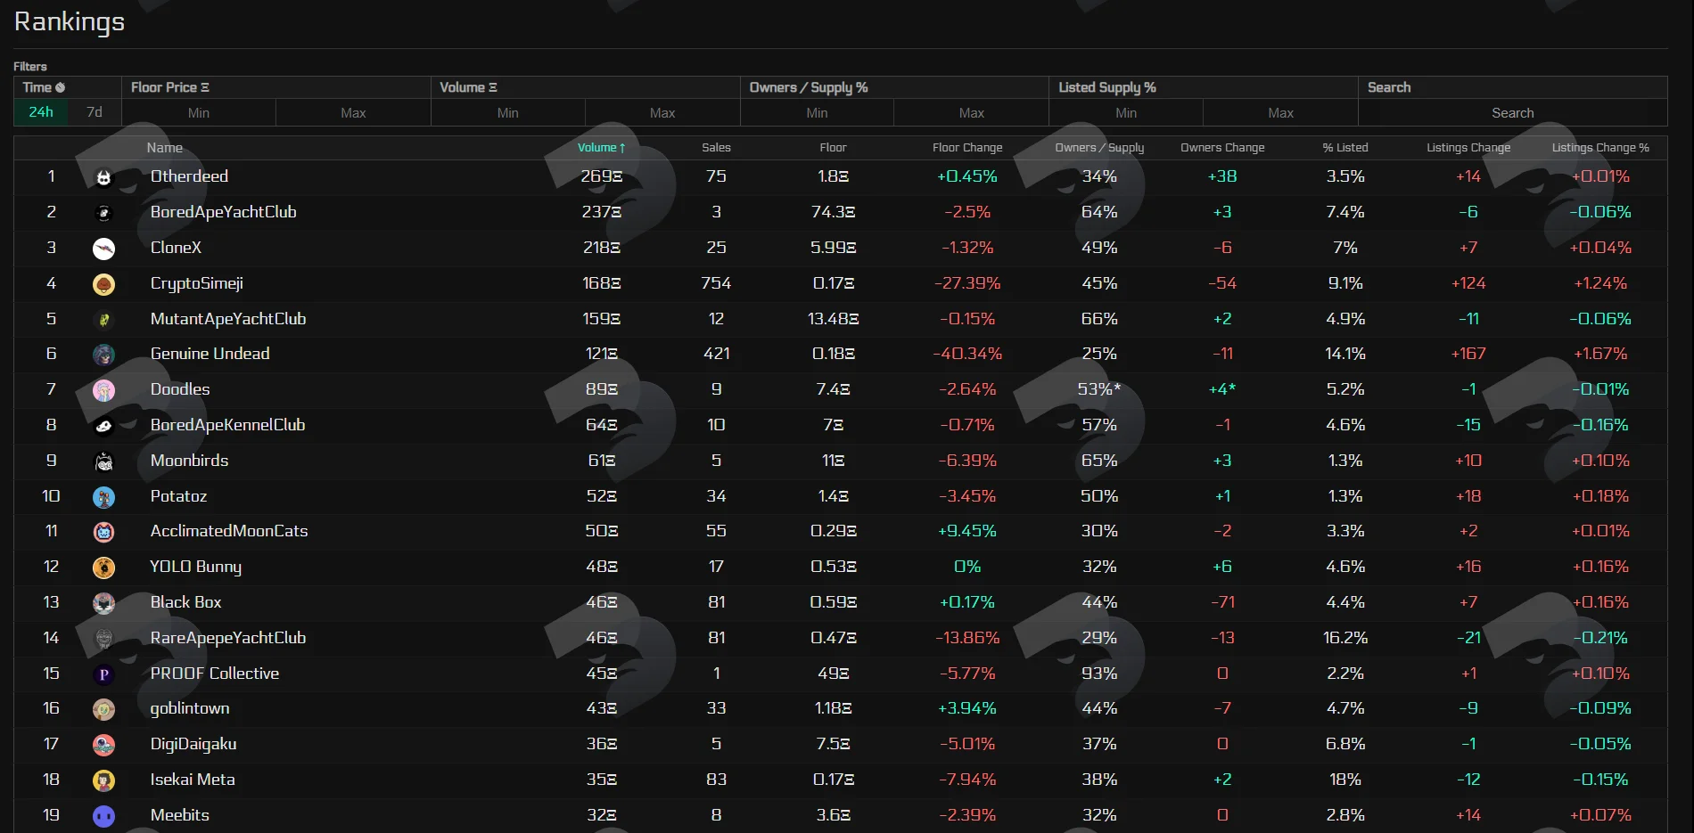This screenshot has width=1694, height=833.
Task: Click the Isekai Meta avatar icon
Action: [104, 780]
